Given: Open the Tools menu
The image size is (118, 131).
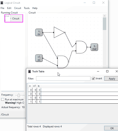Looking at the screenshot, I should pos(27,8).
